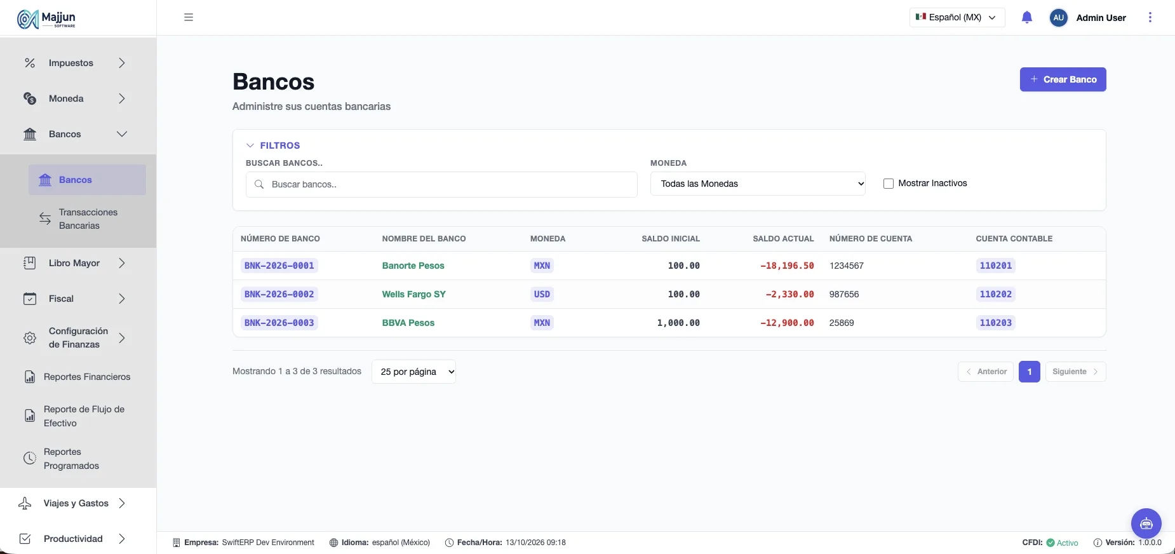Image resolution: width=1175 pixels, height=554 pixels.
Task: Expand the Libro Mayor menu chevron
Action: coord(122,263)
